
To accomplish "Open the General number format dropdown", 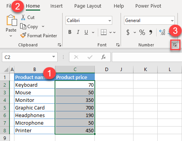I will 172,21.
